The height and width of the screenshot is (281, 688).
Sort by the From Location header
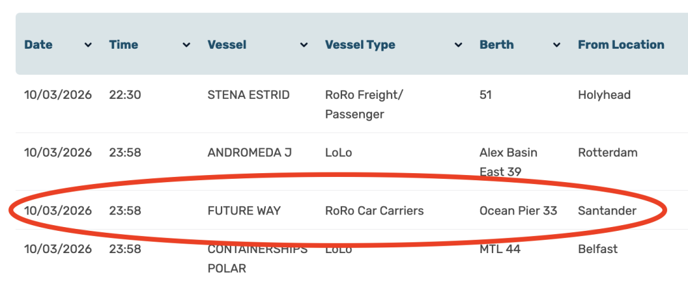coord(621,45)
